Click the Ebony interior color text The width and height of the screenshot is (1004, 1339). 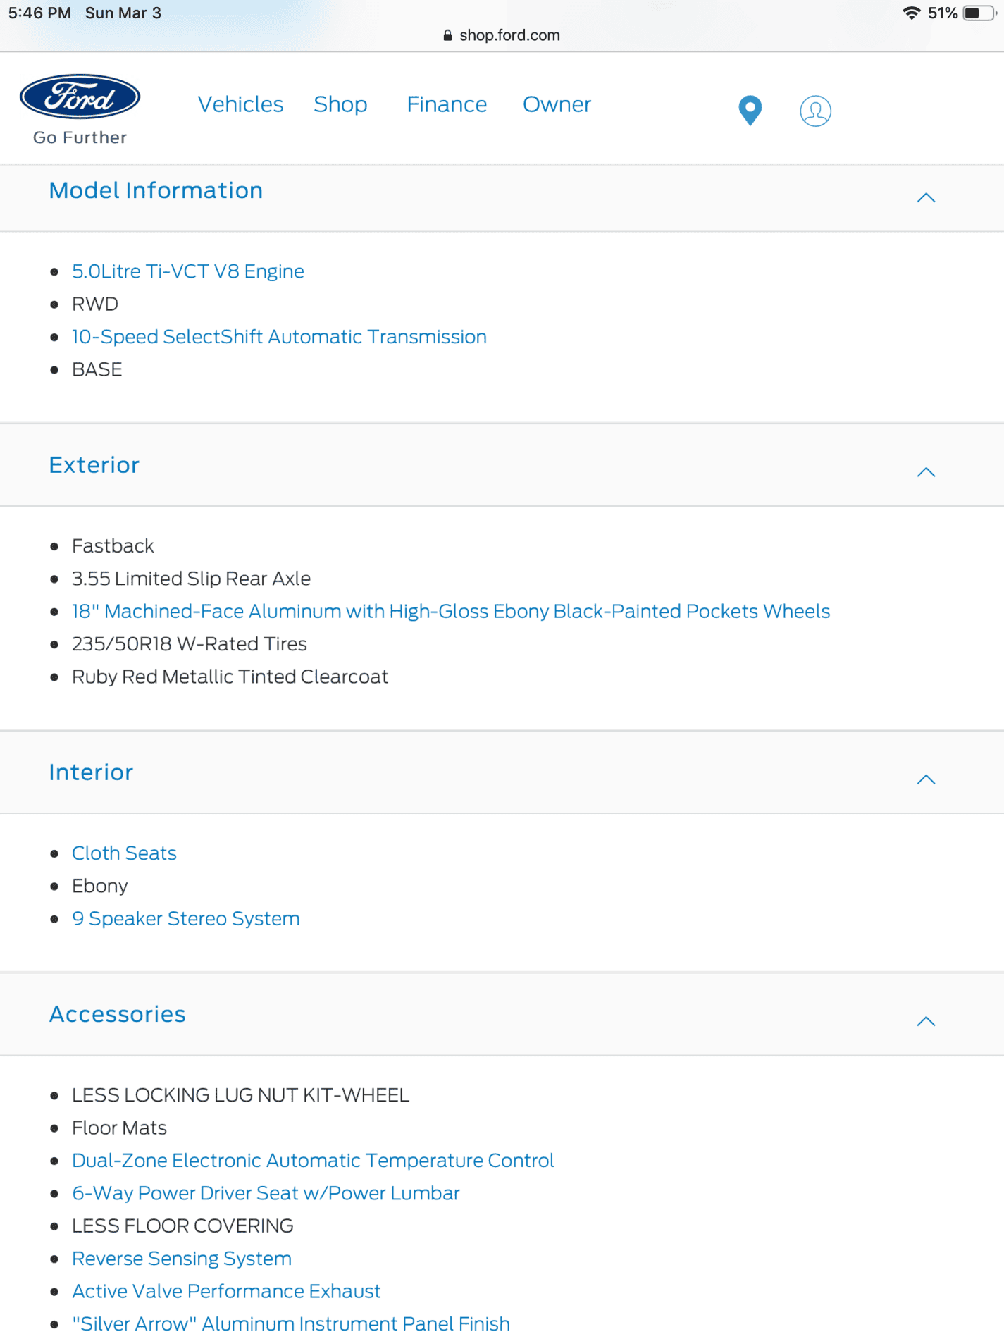[x=100, y=886]
